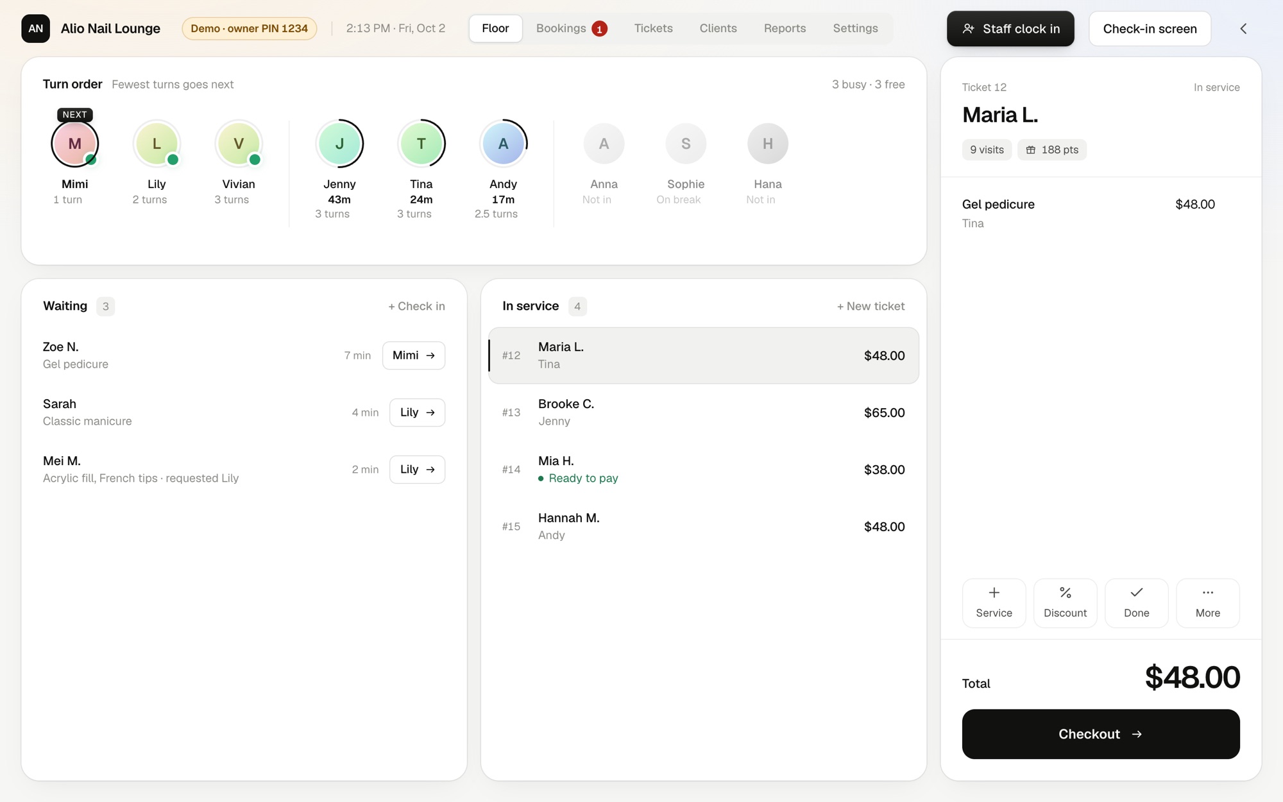This screenshot has height=802, width=1283.
Task: Apply a Discount via percent icon
Action: tap(1065, 603)
